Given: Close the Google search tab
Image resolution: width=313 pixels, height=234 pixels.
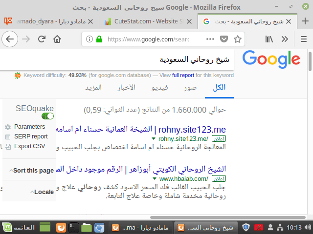Looking at the screenshot, I should pyautogui.click(x=289, y=21).
